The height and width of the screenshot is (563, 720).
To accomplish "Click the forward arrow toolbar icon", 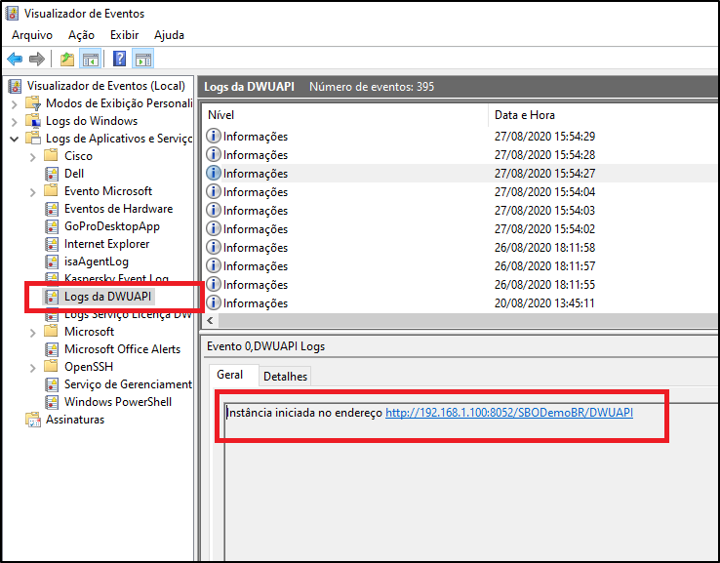I will coord(36,60).
